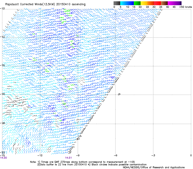This screenshot has height=169, width=193.
Task: Click the -14 latitude axis label
Action: [2, 65]
